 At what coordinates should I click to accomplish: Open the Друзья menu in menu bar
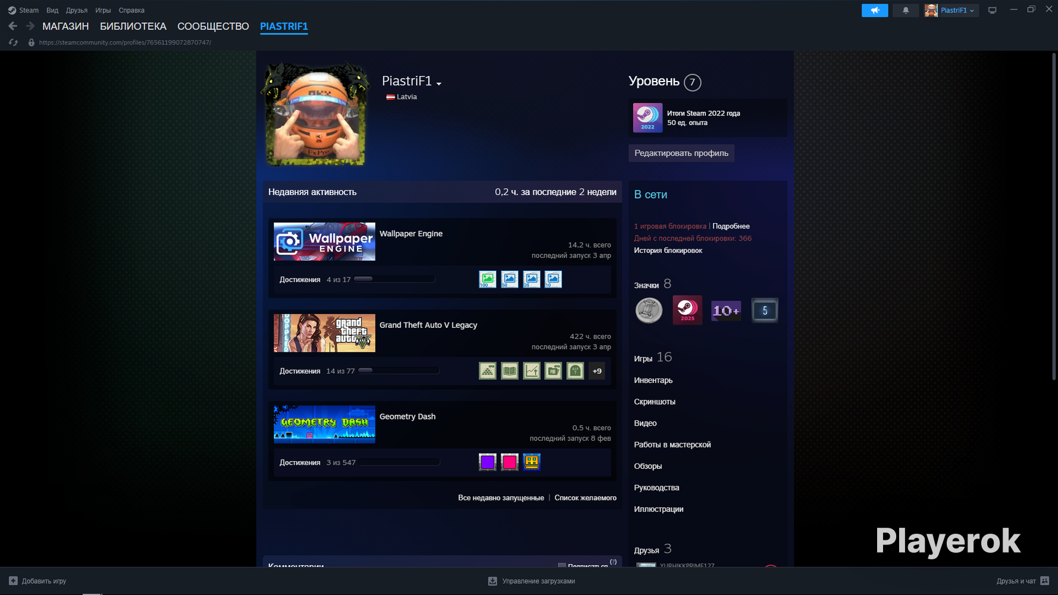(77, 10)
